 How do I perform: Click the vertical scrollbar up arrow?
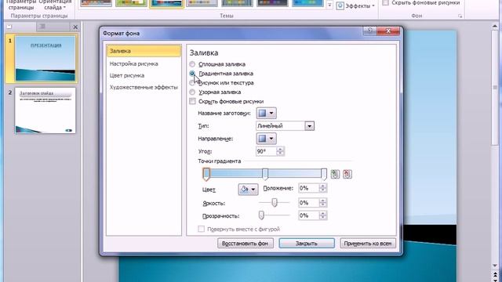495,26
